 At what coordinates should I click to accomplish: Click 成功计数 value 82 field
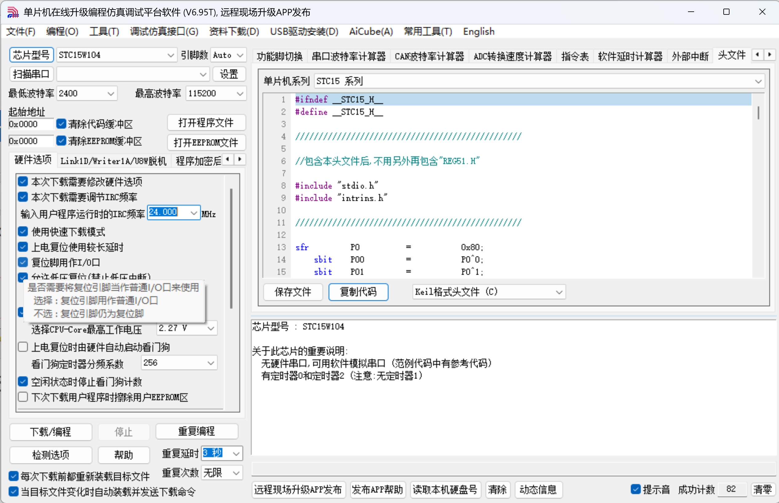[x=732, y=489]
